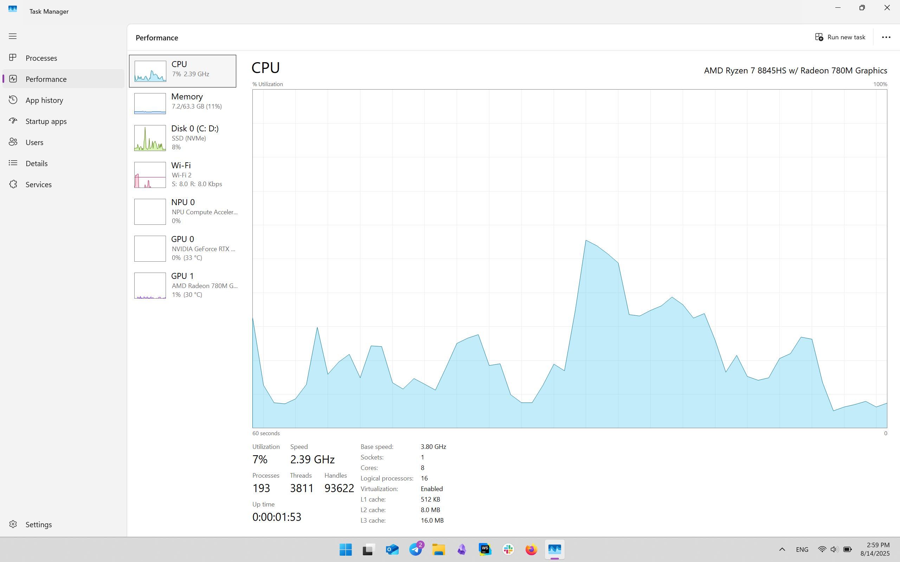Click the 2.39 GHz speed value
900x562 pixels.
tap(313, 459)
